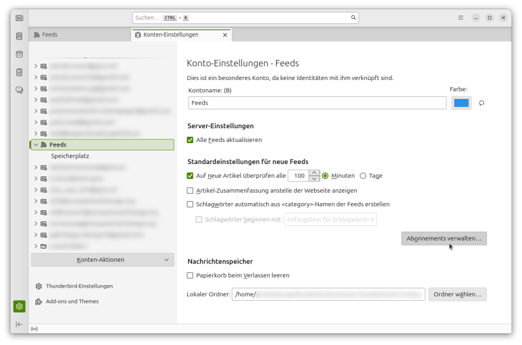
Task: Open the Address Book space
Action: pyautogui.click(x=20, y=36)
